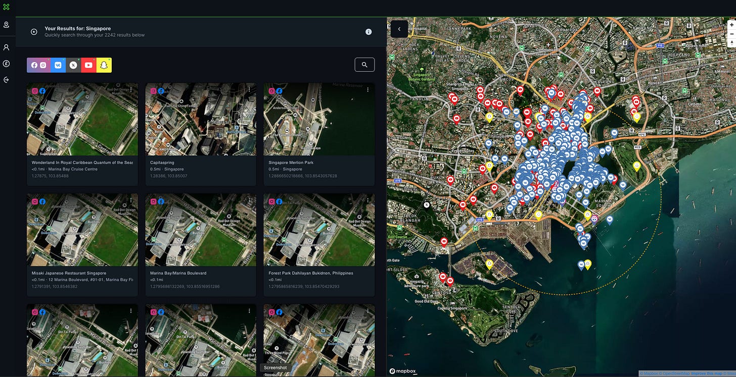This screenshot has height=377, width=736.
Task: Open the pound currency billing icon
Action: (6, 64)
